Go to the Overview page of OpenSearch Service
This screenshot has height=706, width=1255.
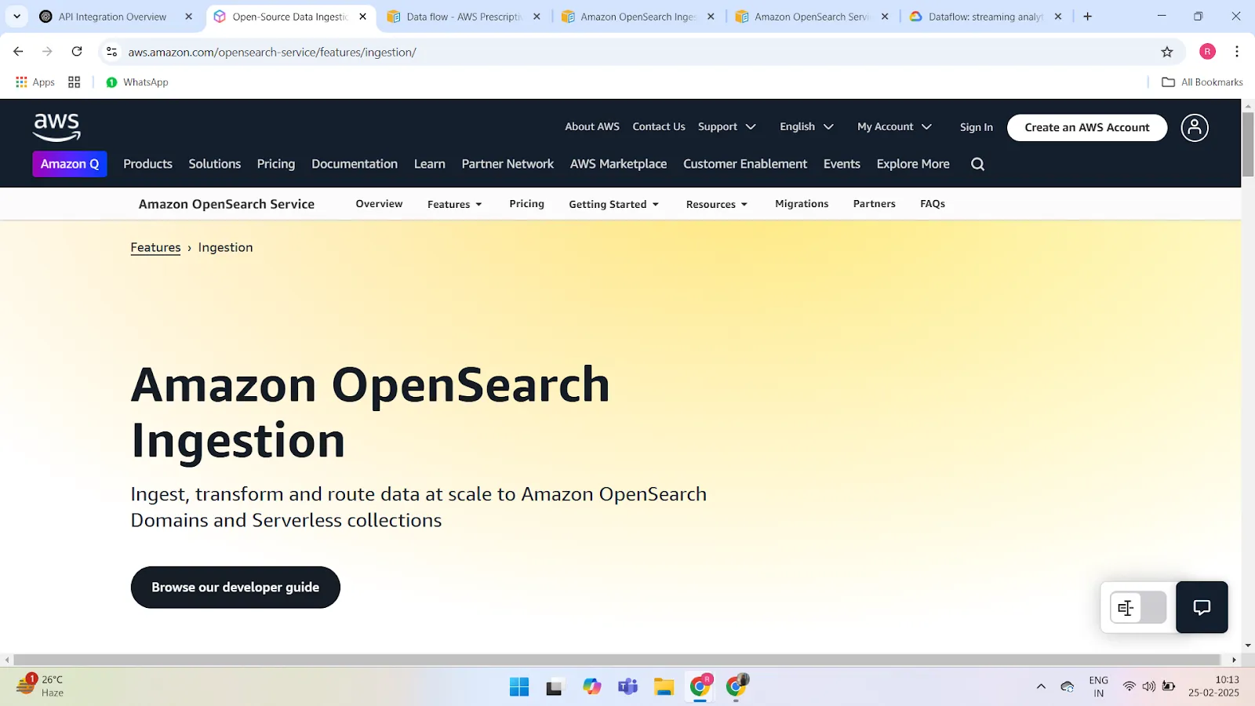[x=379, y=204]
